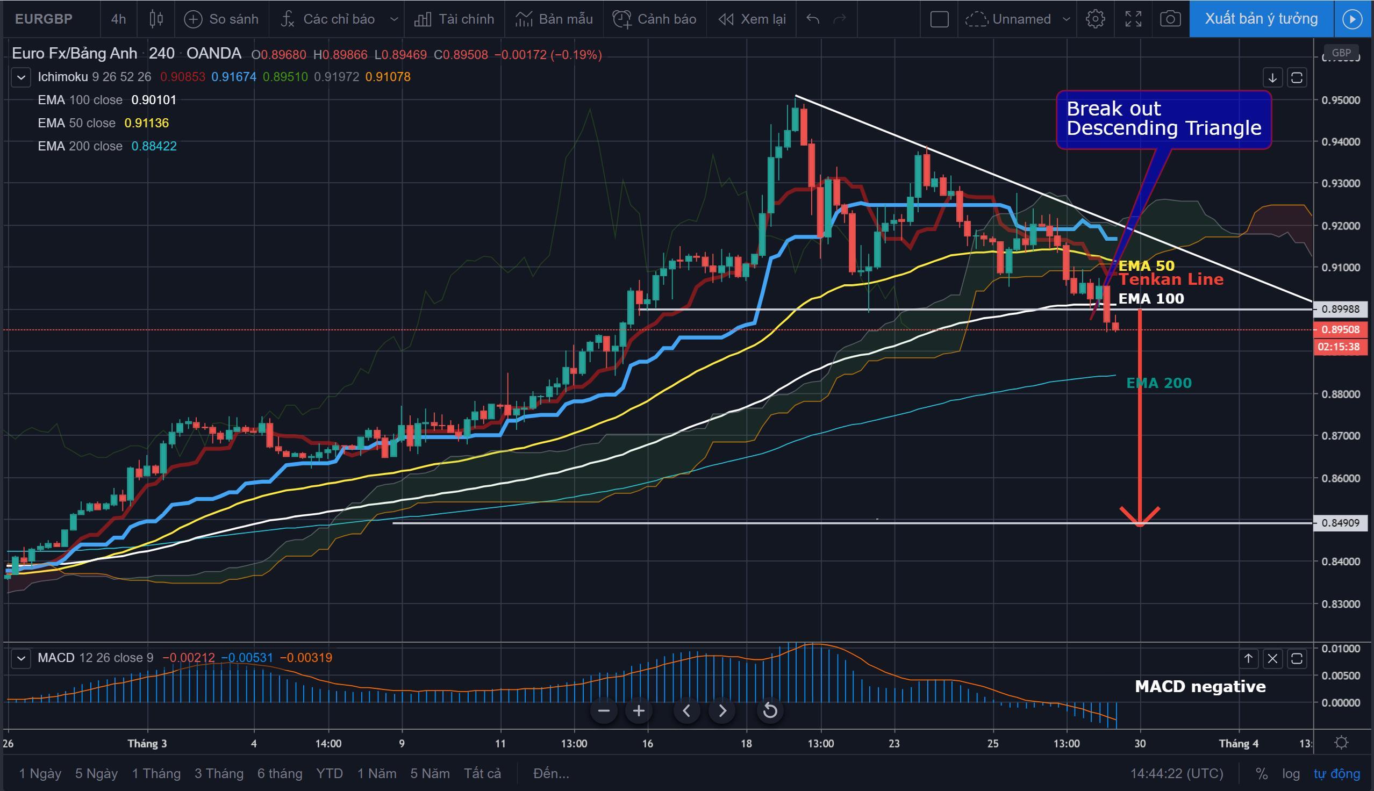Select 6 tháng date range

click(280, 773)
